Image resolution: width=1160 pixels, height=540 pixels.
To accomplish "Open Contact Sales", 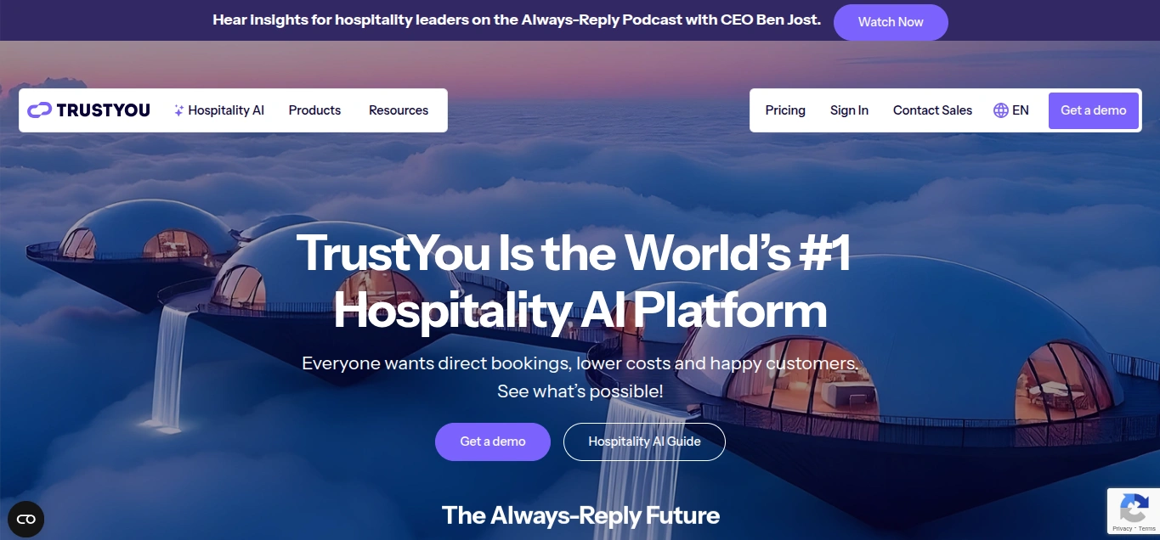I will [932, 110].
